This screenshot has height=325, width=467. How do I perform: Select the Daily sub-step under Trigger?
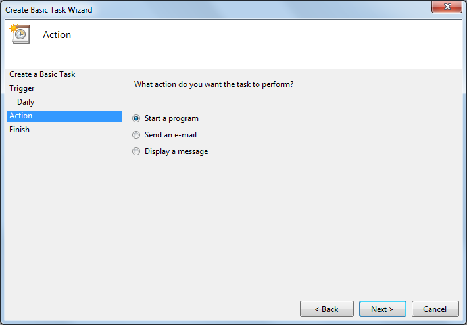pos(26,102)
